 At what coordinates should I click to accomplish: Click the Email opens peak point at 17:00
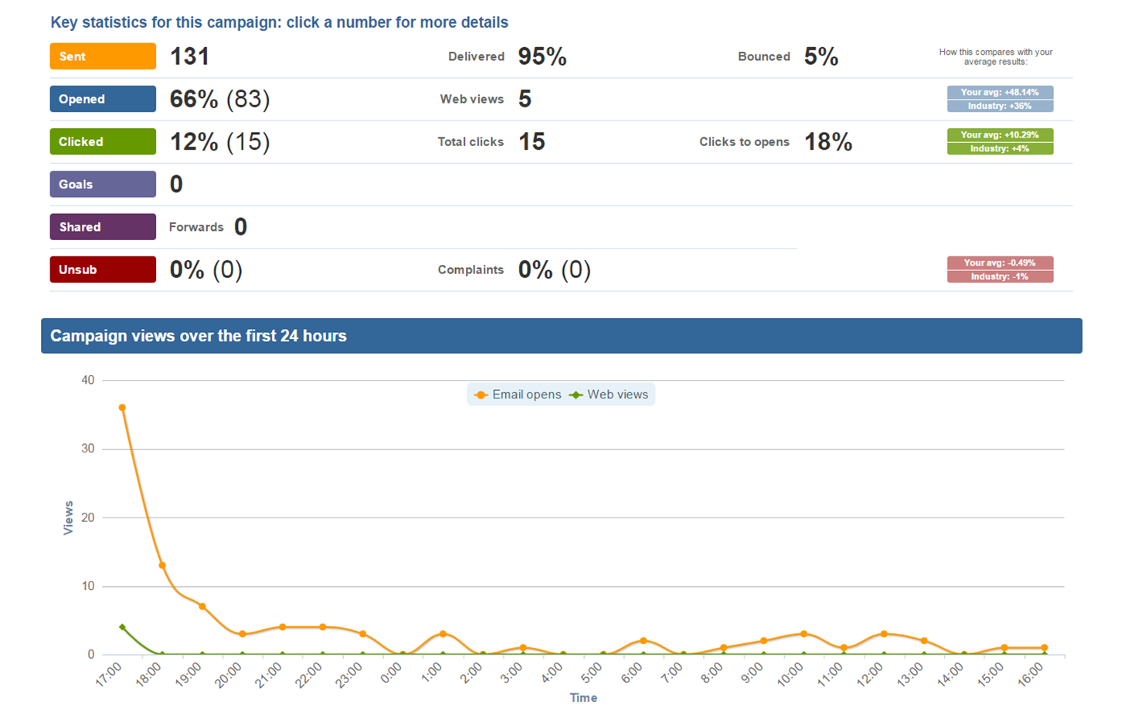tap(122, 408)
